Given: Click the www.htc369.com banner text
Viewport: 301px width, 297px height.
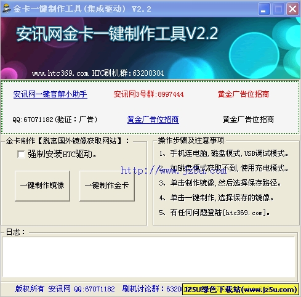Looking at the screenshot, I should point(60,73).
